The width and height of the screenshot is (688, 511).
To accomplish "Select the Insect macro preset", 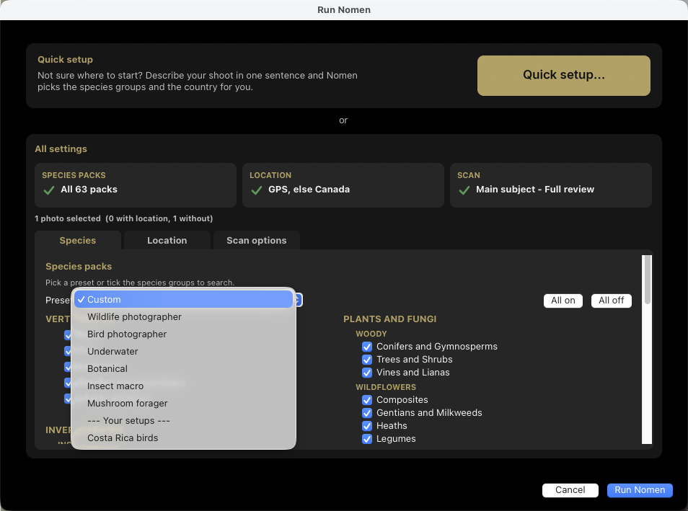I will tap(183, 386).
